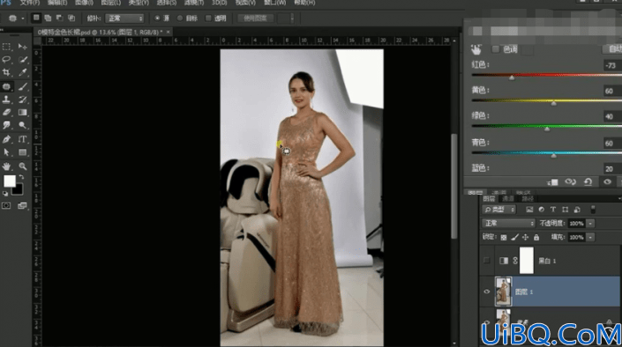View previous state of adjustment
The height and width of the screenshot is (347, 622).
[x=570, y=181]
